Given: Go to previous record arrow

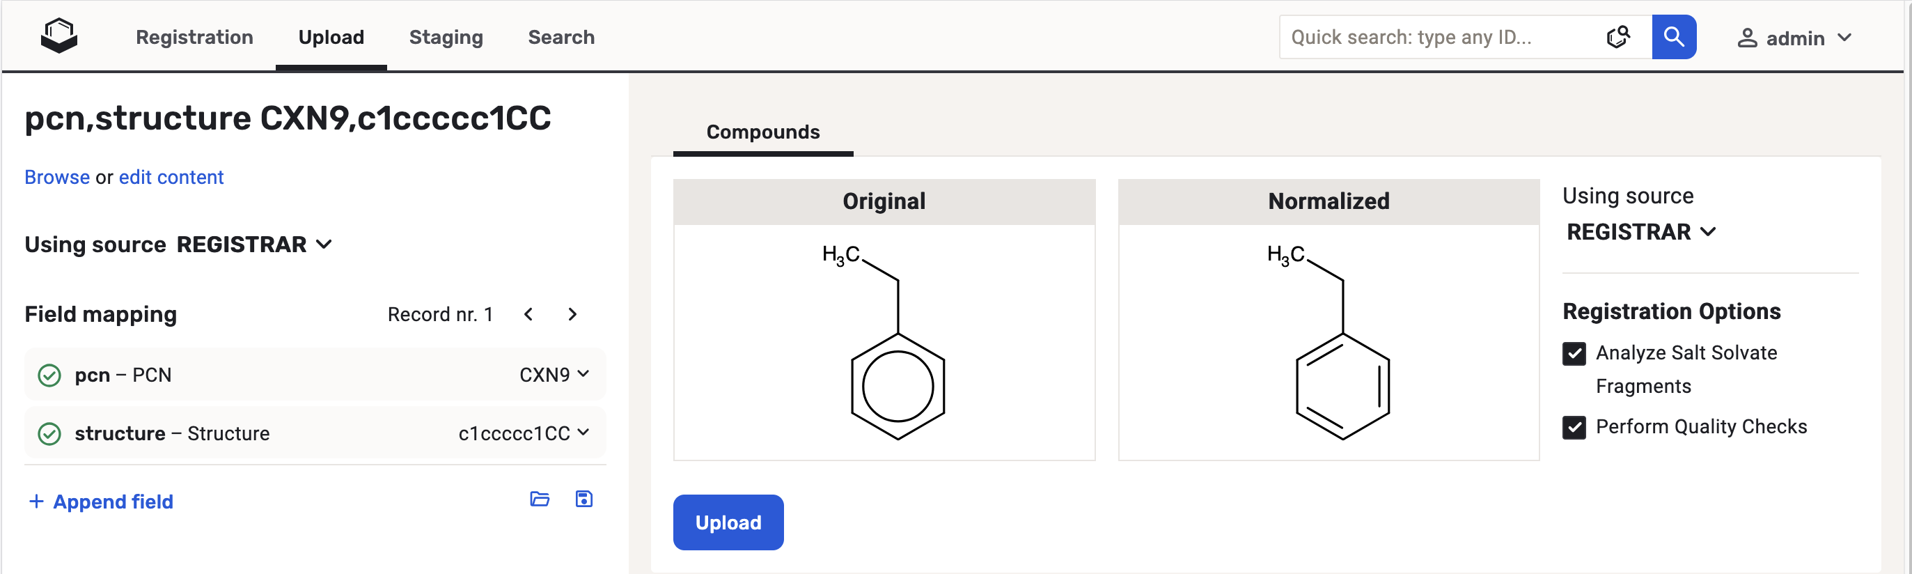Looking at the screenshot, I should (x=528, y=314).
